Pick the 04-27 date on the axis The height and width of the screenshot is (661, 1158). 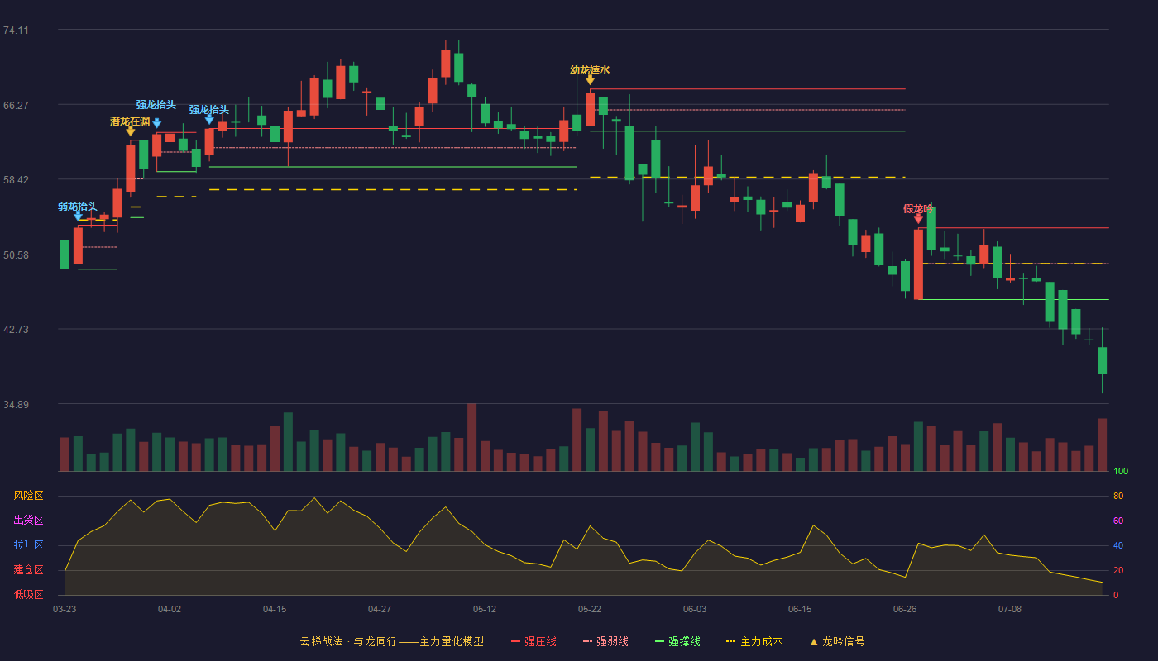[380, 609]
